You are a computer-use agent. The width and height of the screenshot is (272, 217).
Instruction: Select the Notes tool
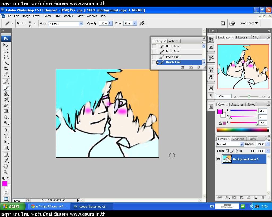(x=6, y=155)
